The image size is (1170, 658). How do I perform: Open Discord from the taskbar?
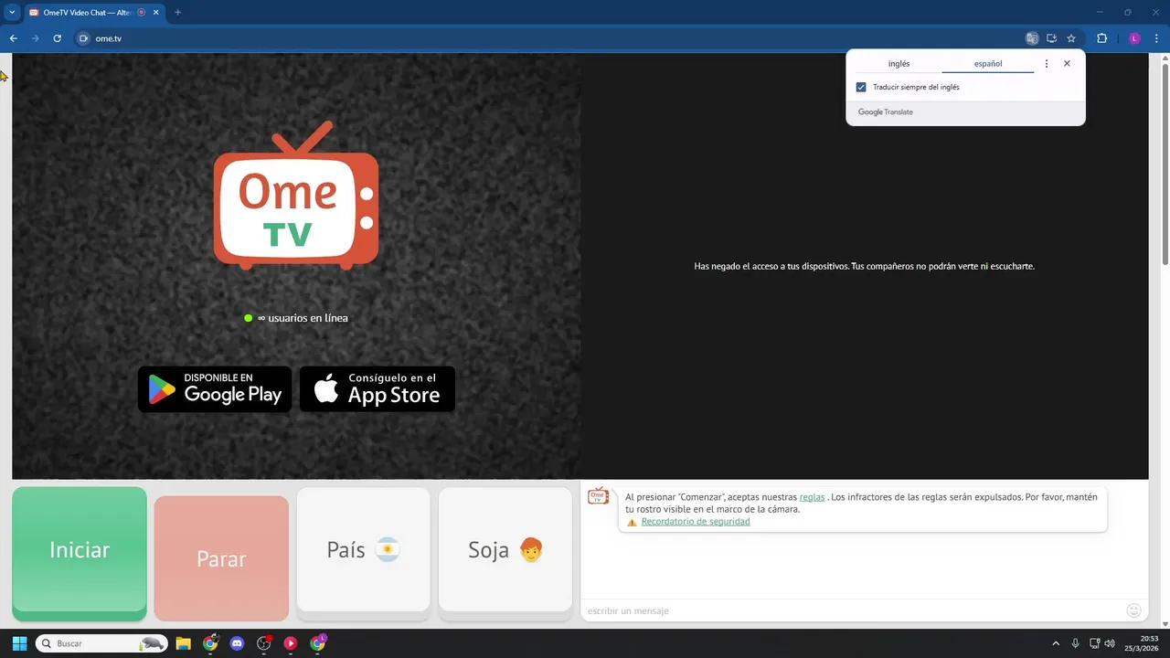[x=238, y=643]
